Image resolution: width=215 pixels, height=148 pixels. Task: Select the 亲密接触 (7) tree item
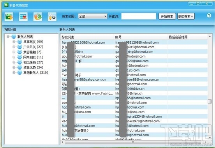(x=32, y=52)
